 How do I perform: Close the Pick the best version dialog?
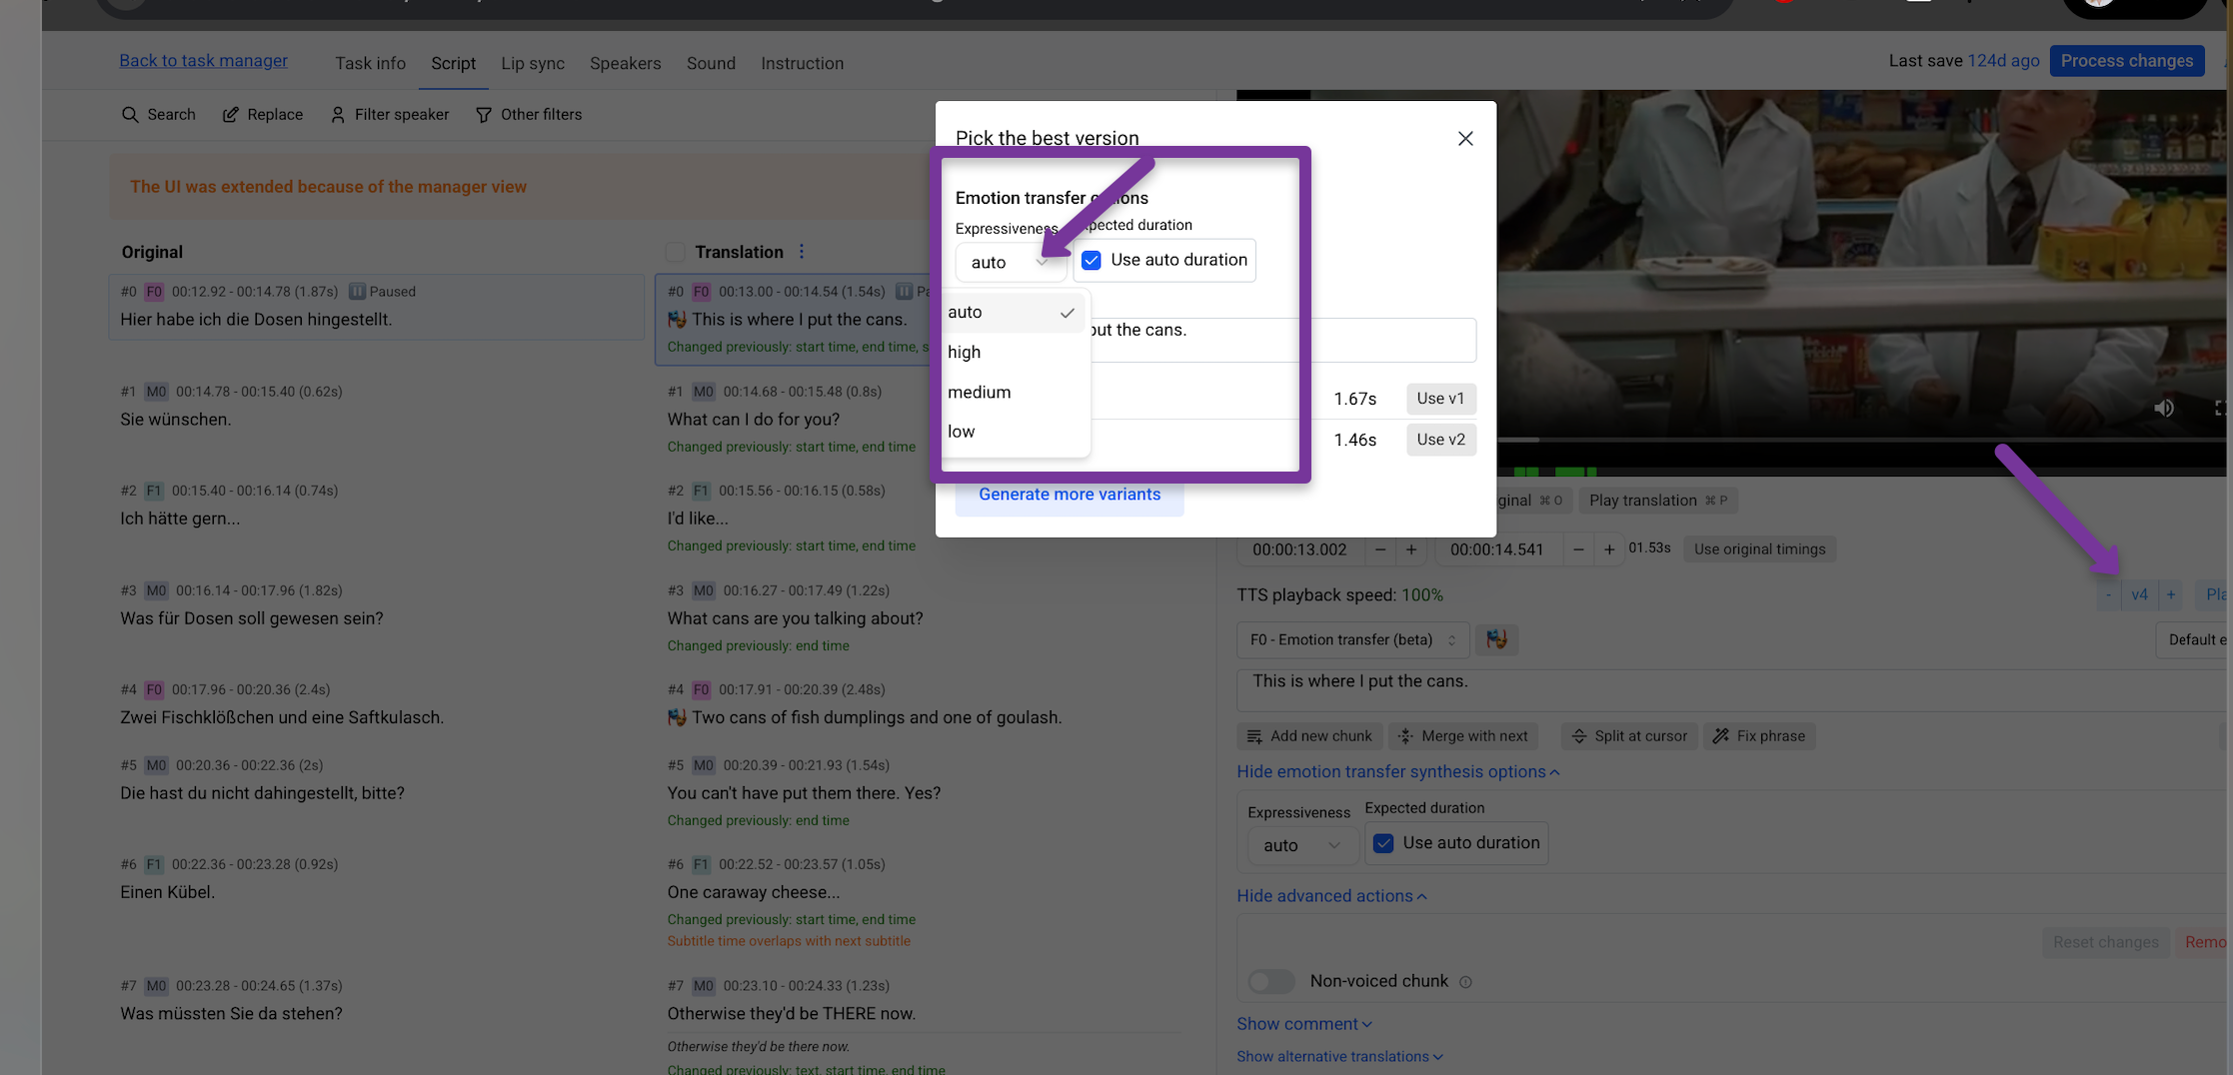point(1465,139)
